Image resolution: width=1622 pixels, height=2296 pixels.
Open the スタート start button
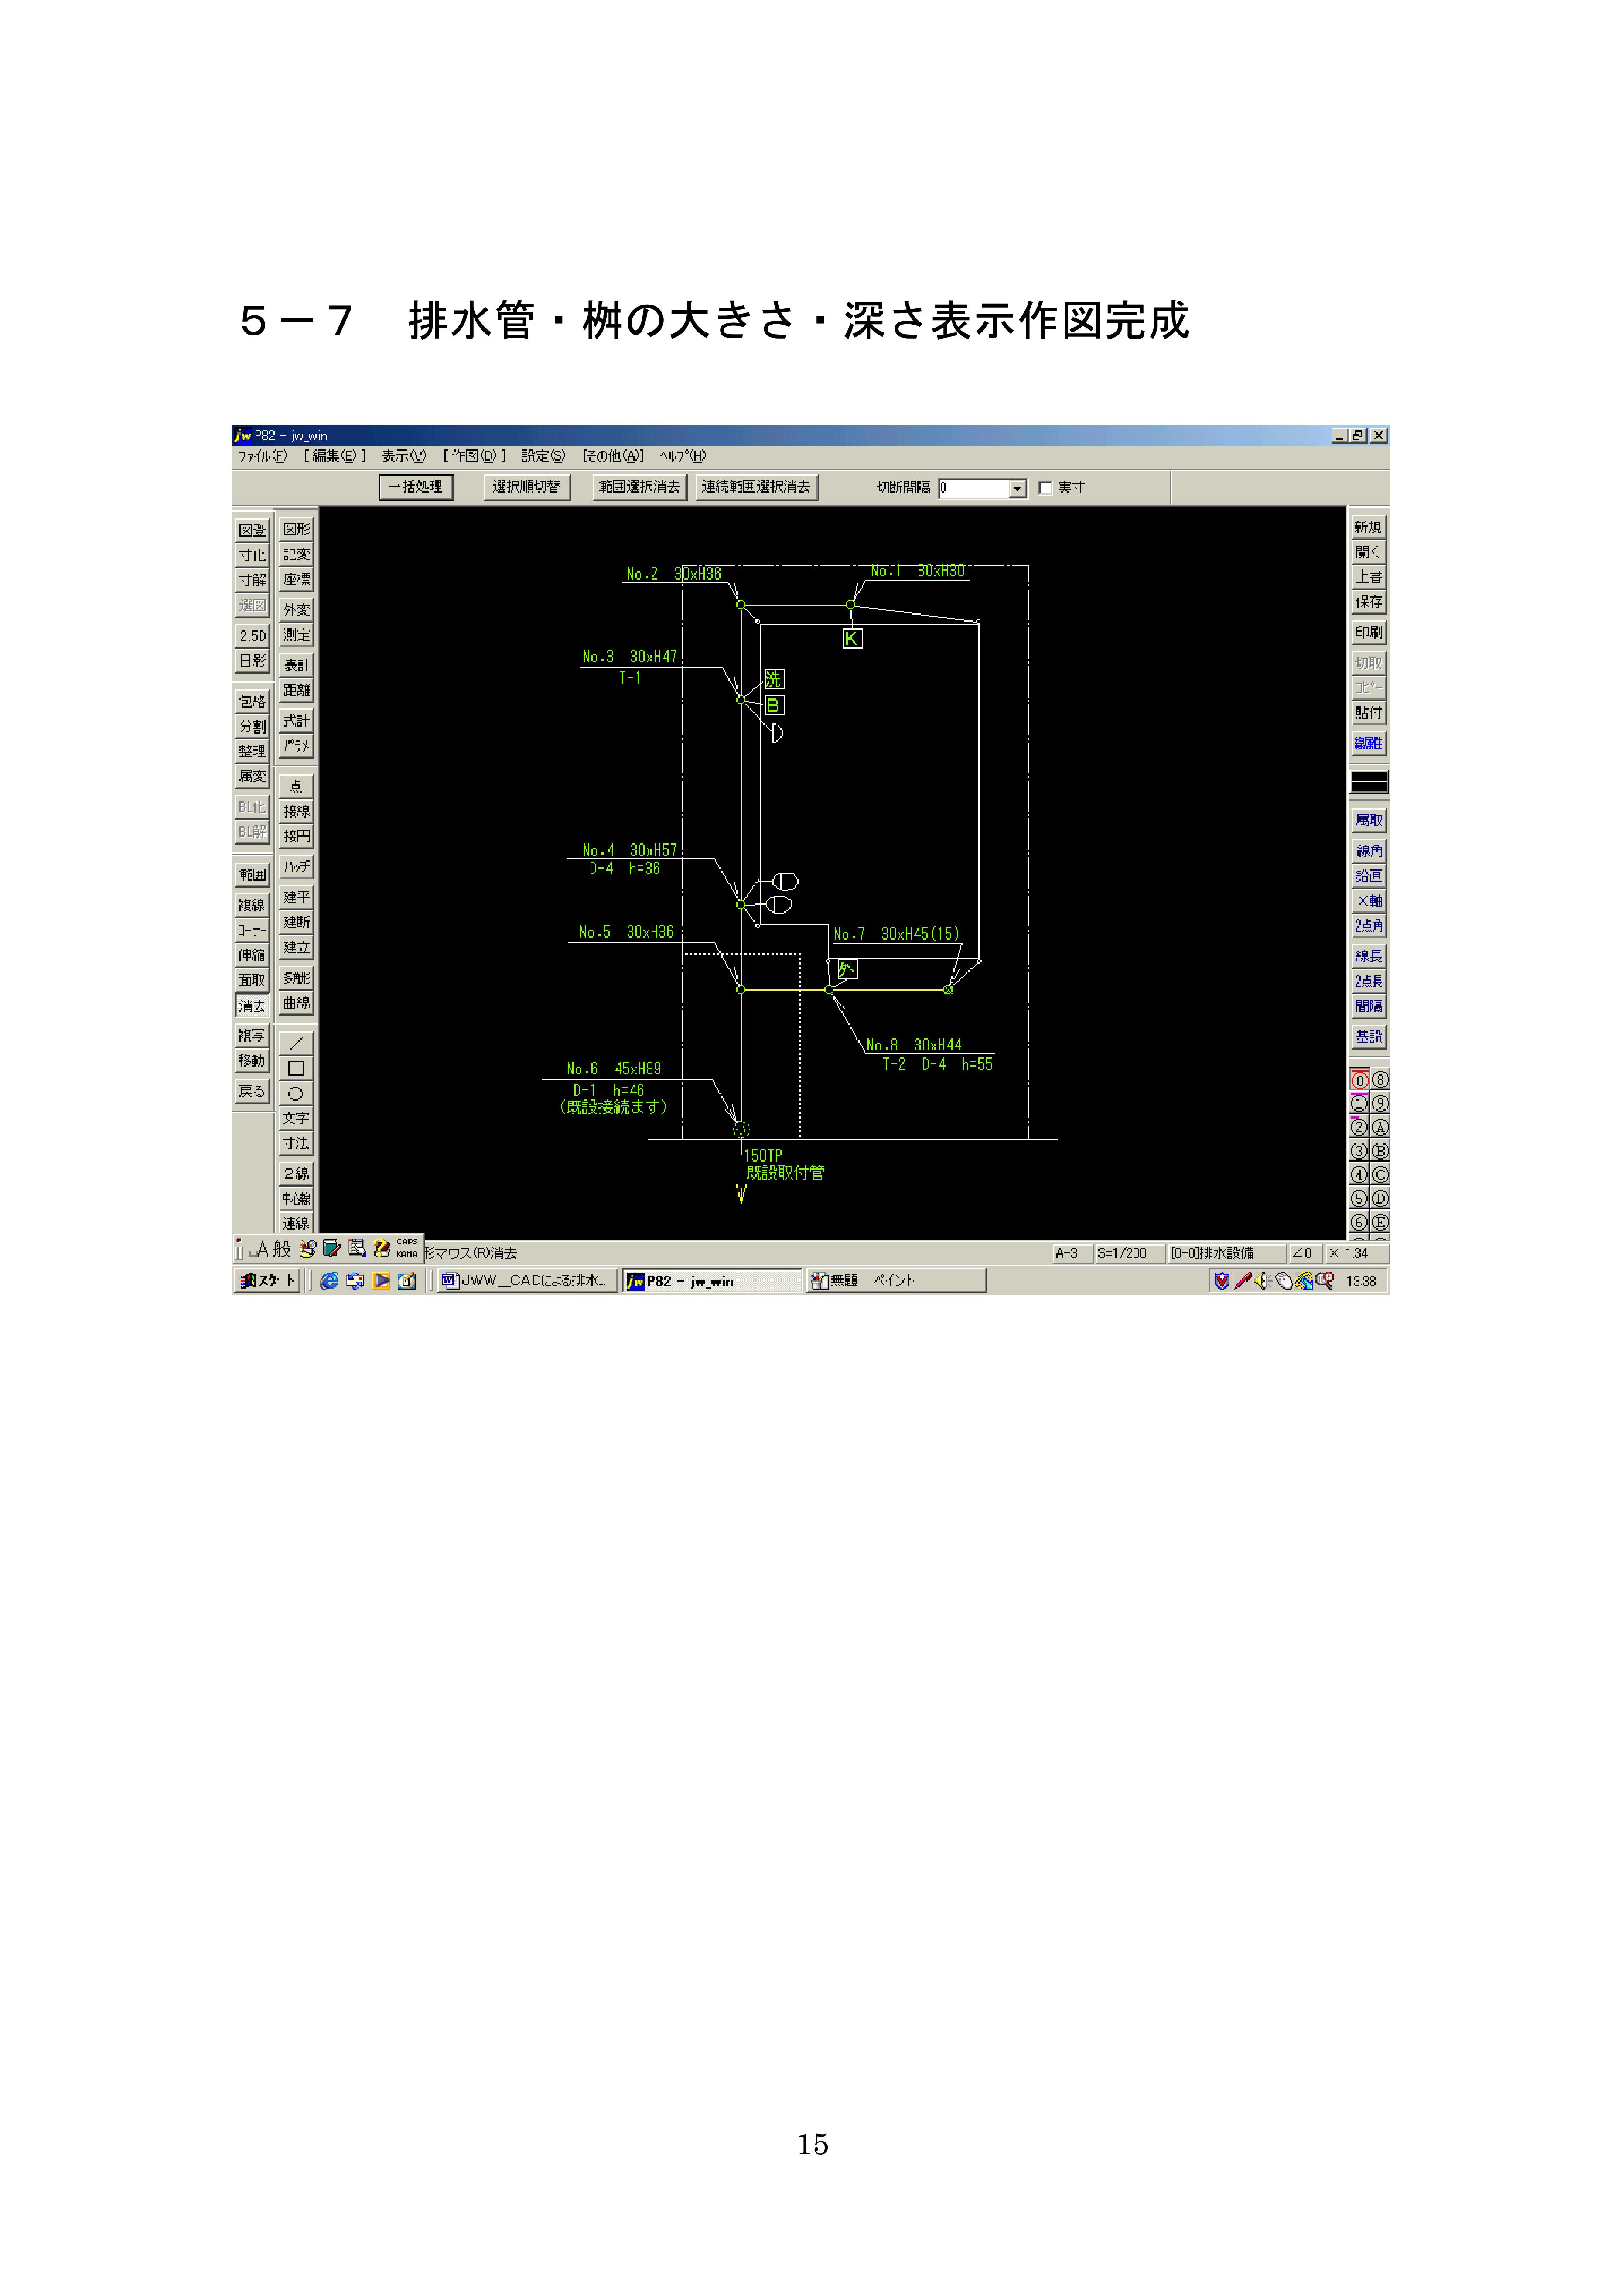click(x=267, y=1281)
